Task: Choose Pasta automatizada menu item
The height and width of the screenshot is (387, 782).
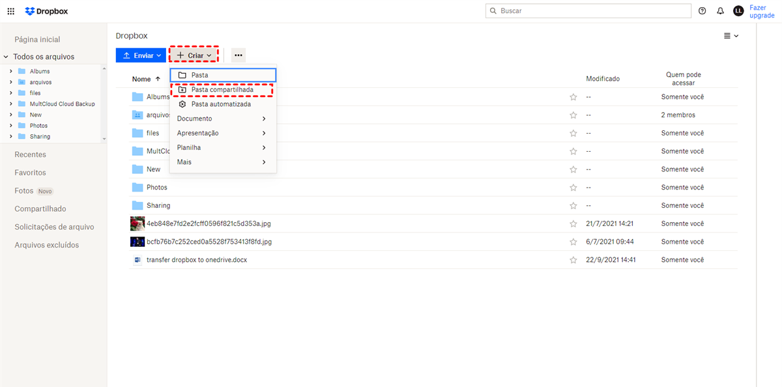Action: (x=223, y=104)
